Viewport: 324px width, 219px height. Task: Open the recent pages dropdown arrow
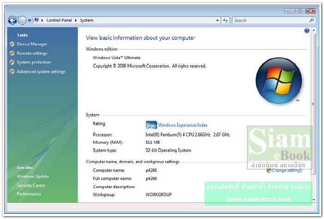point(30,20)
